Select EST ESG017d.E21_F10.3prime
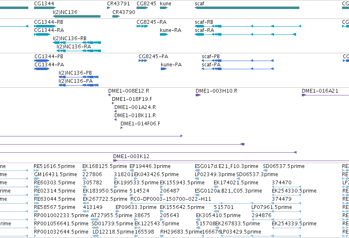The width and height of the screenshot is (349, 238). tap(226, 166)
